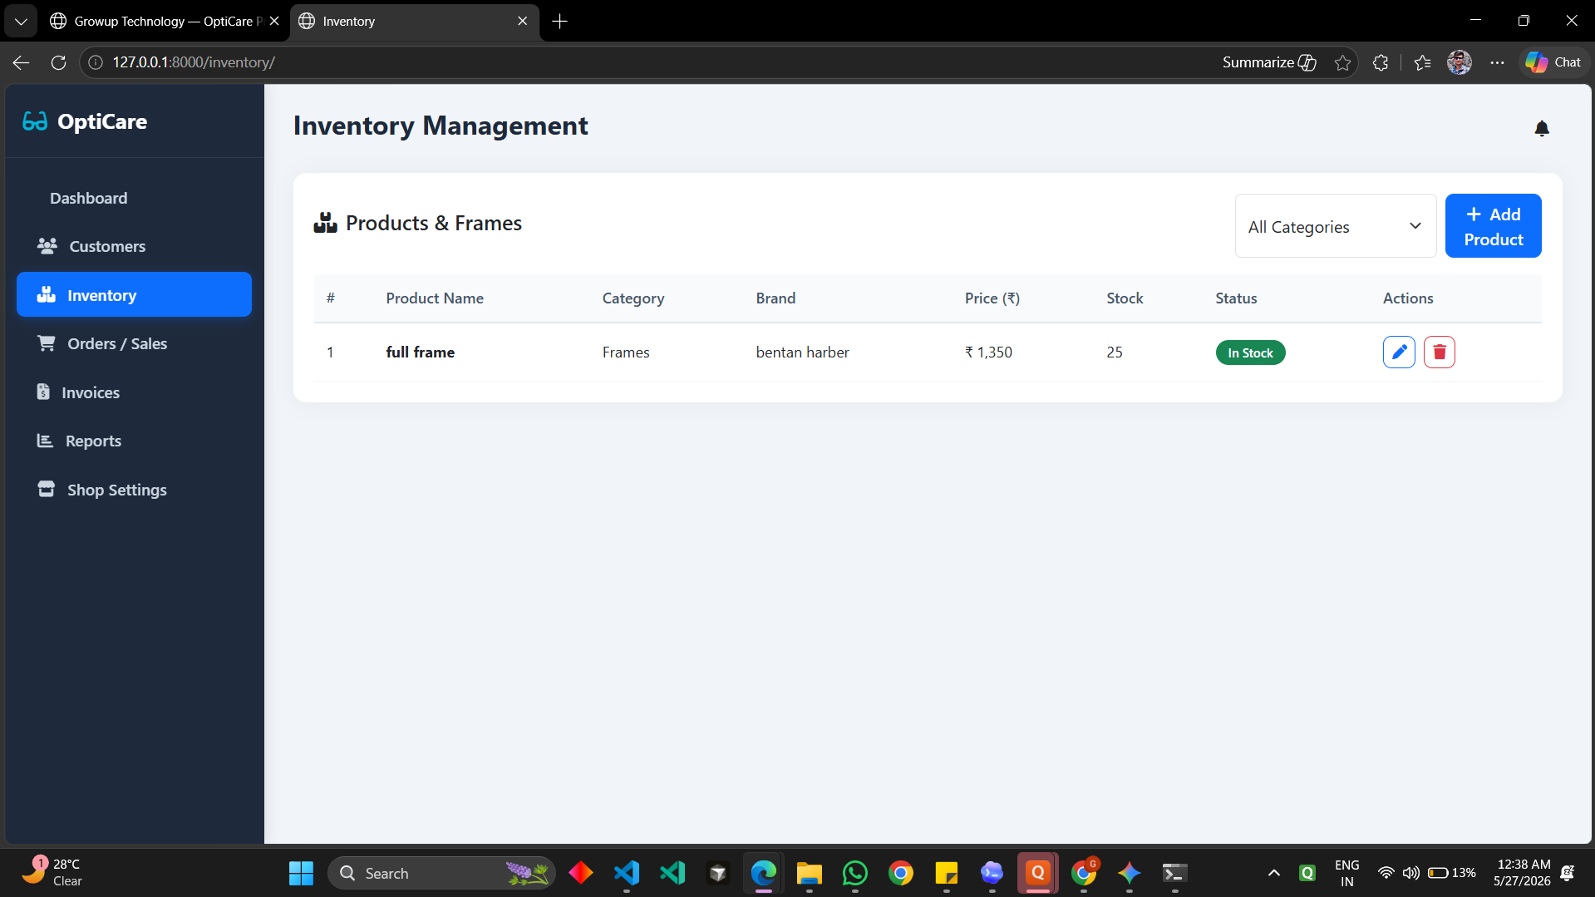Open Terminal from taskbar
Viewport: 1595px width, 897px height.
(1174, 873)
